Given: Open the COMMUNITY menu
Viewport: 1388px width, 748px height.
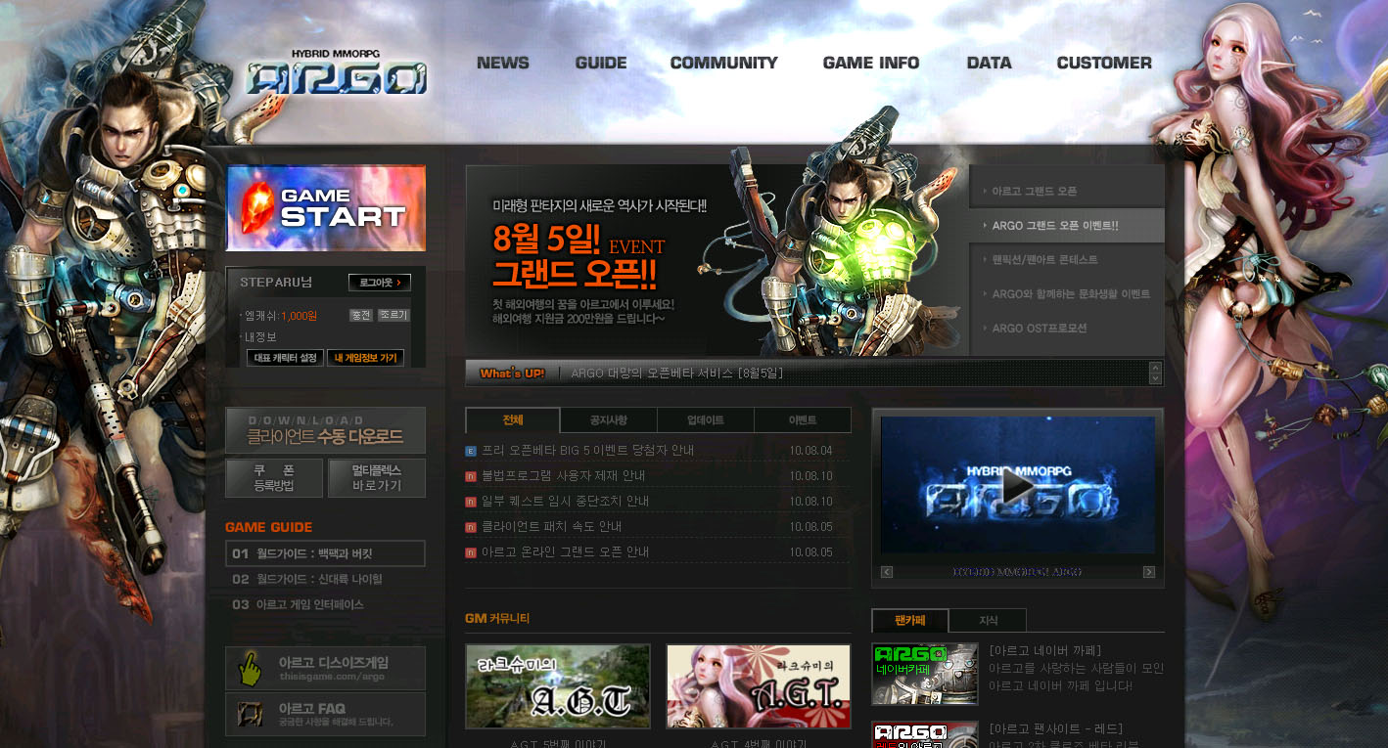Looking at the screenshot, I should click(x=724, y=63).
